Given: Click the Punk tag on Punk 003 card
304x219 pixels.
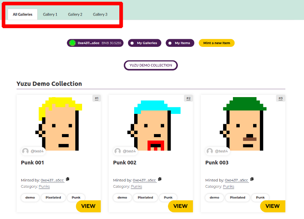Looking at the screenshot, I should coord(260,197).
